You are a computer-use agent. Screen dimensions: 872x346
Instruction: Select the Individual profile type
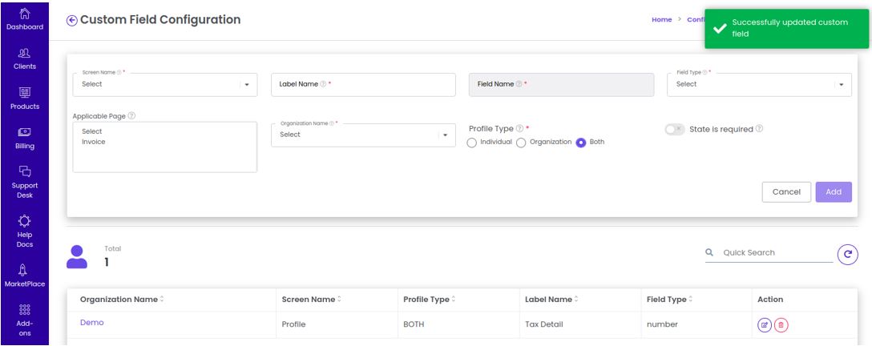(x=471, y=143)
